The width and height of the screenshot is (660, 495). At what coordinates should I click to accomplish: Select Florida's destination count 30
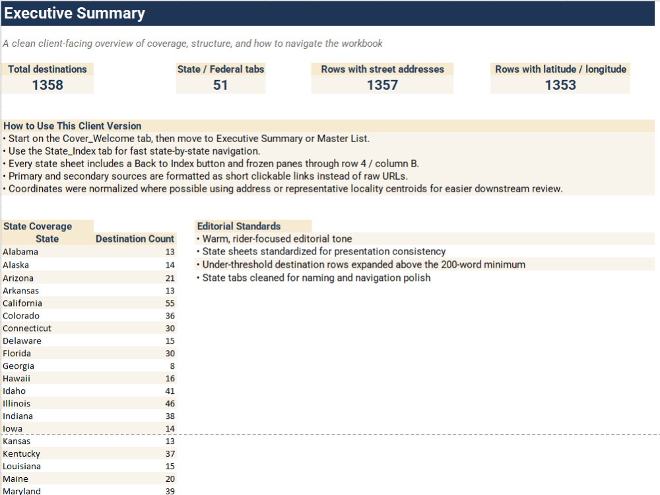click(135, 354)
